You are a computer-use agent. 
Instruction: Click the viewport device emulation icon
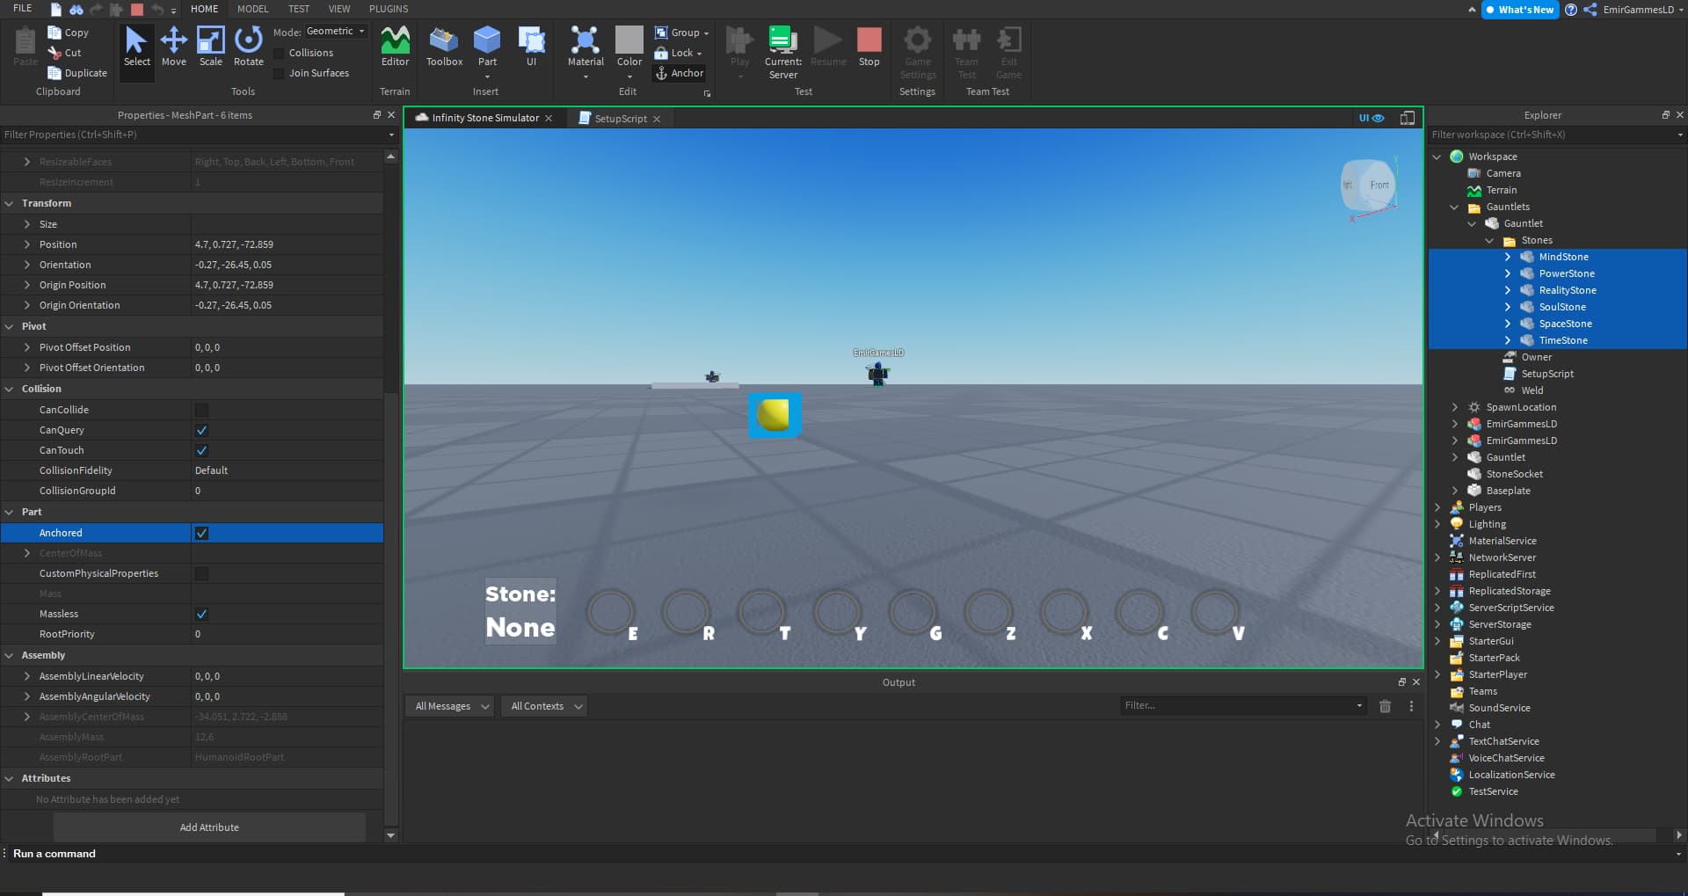click(1408, 118)
